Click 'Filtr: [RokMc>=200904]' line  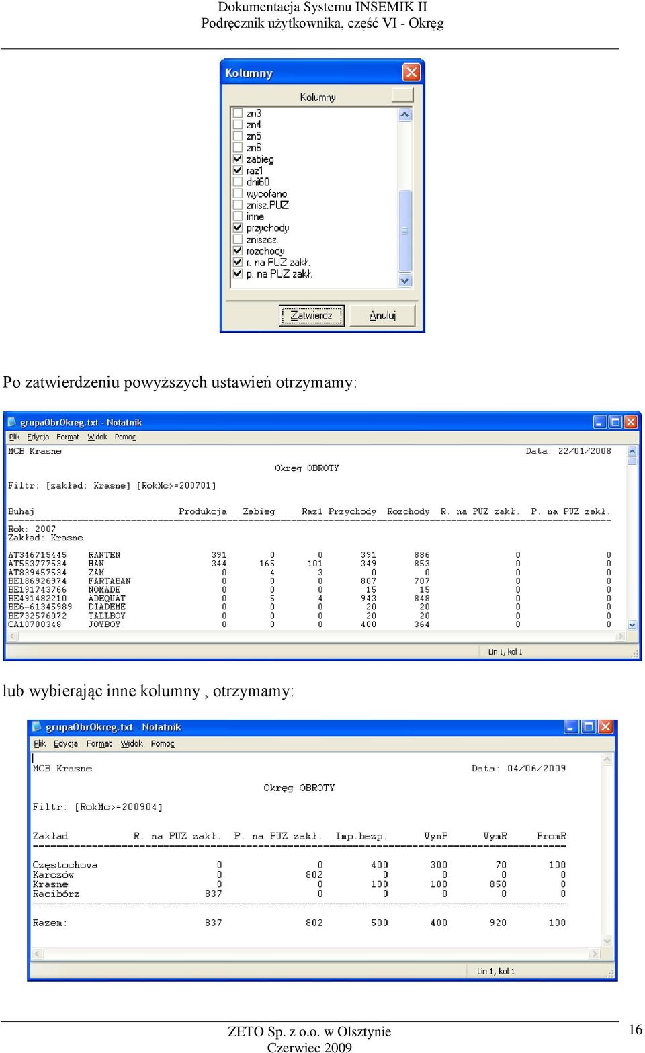click(97, 806)
